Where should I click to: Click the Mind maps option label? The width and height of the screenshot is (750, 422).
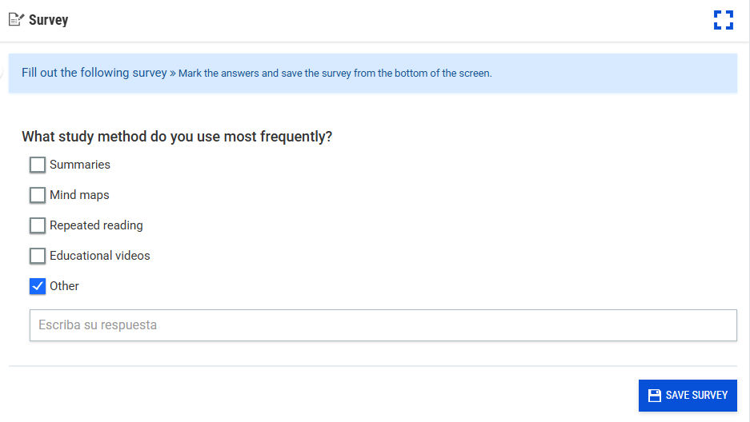point(79,195)
